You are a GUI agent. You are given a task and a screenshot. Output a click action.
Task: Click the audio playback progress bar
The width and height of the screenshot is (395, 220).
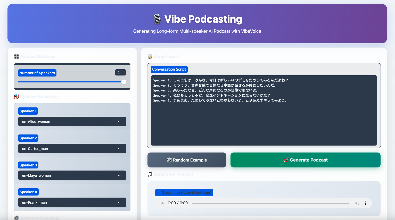coord(270,203)
